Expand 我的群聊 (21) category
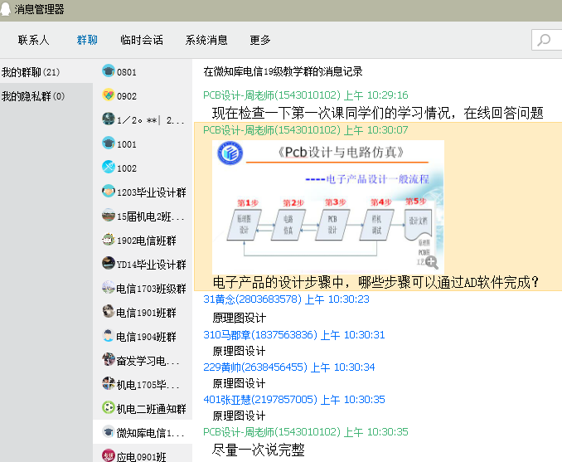The height and width of the screenshot is (462, 562). coord(31,72)
